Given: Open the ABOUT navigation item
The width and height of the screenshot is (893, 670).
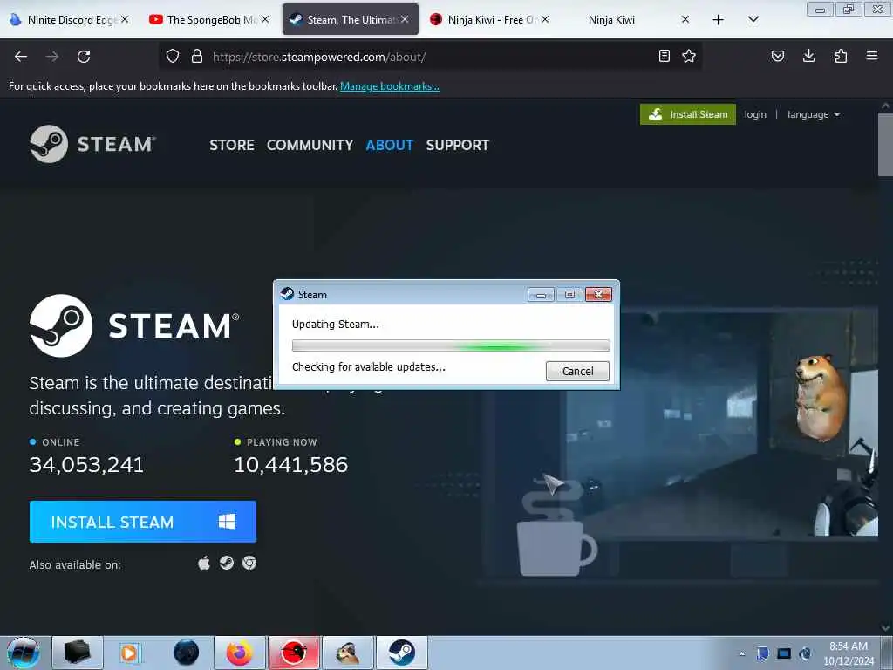Looking at the screenshot, I should (390, 146).
